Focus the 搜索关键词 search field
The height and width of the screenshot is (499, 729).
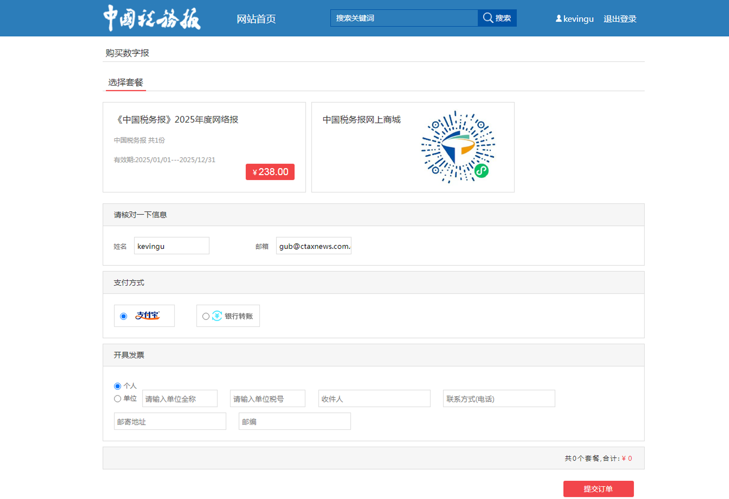tap(404, 18)
